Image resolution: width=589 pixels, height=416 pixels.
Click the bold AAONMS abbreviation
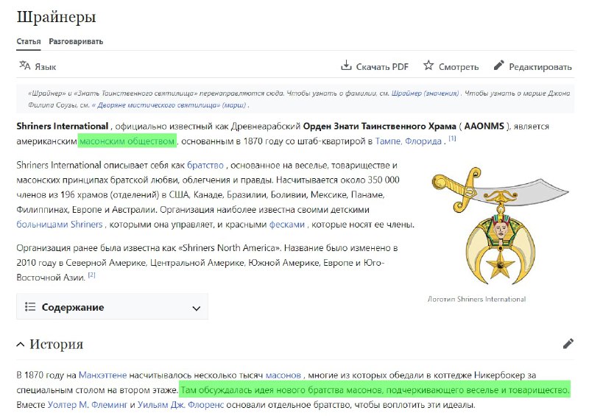tap(484, 126)
